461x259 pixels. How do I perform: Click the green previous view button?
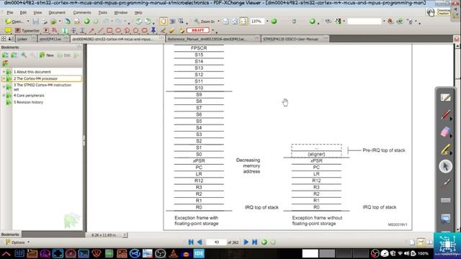(264, 242)
